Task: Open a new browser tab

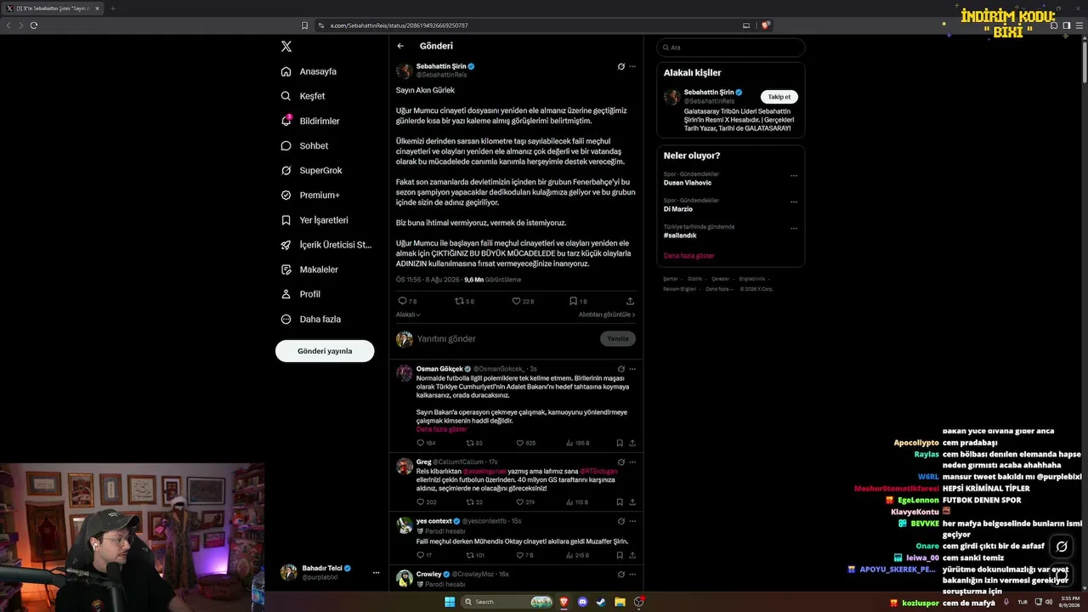Action: click(x=113, y=8)
